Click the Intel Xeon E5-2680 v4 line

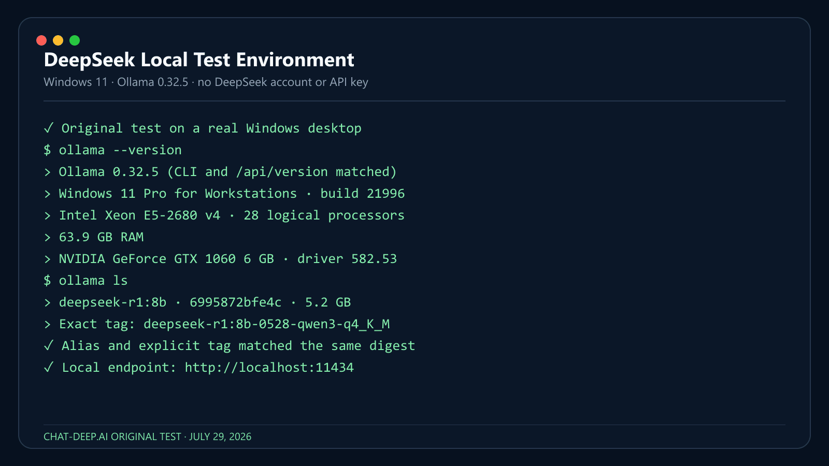(x=224, y=215)
